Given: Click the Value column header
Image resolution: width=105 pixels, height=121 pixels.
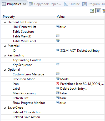Looking at the screenshot, I should point(80,17).
